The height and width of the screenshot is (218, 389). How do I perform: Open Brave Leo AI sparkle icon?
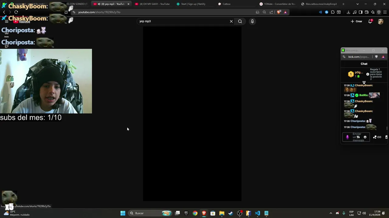point(373,12)
